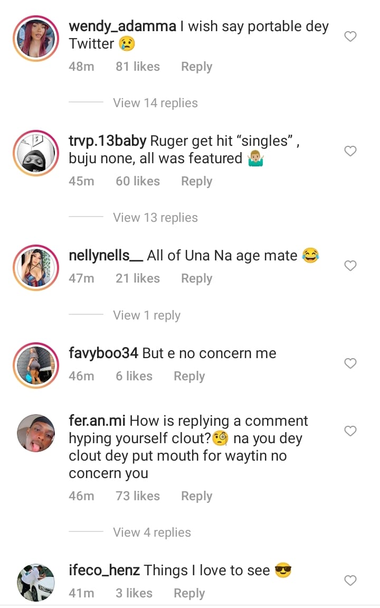Image resolution: width=380 pixels, height=608 pixels.
Task: Expand View 4 replies
Action: point(152,532)
